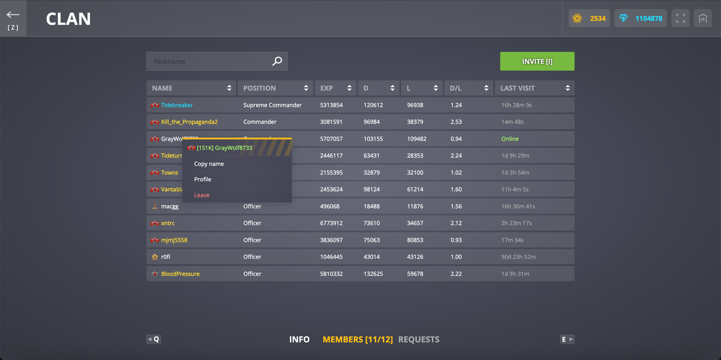Switch to the REQUESTS tab
Viewport: 721px width, 360px height.
click(x=419, y=339)
